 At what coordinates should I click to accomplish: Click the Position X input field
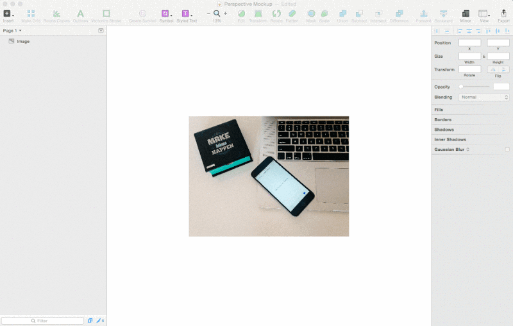tap(469, 42)
